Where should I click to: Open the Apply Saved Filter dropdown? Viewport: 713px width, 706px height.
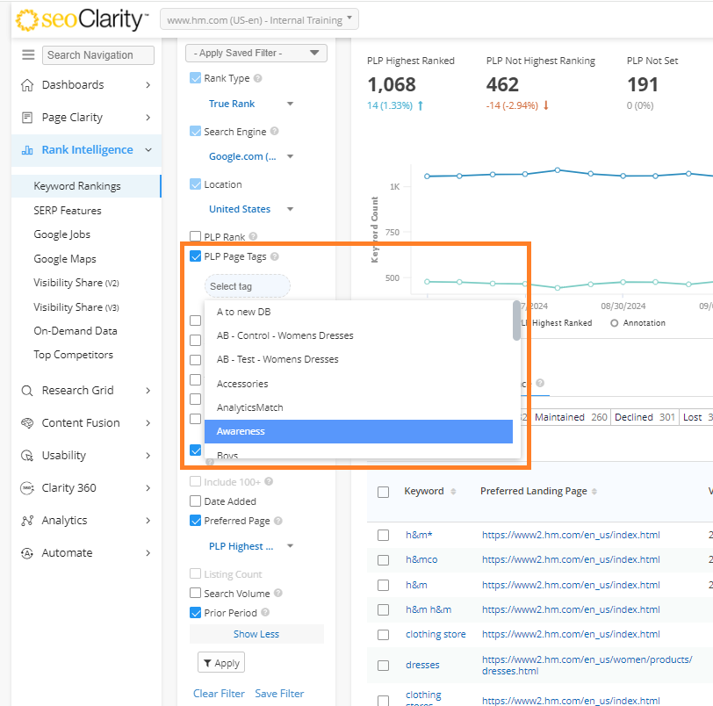point(256,54)
